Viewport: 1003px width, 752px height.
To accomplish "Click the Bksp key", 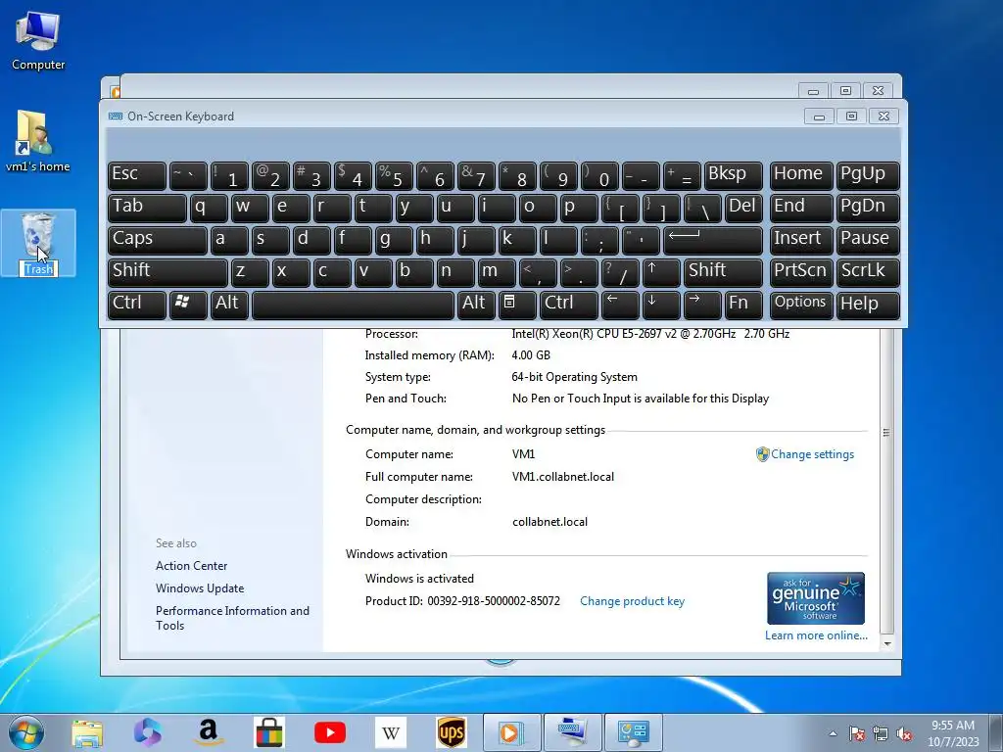I will 733,176.
